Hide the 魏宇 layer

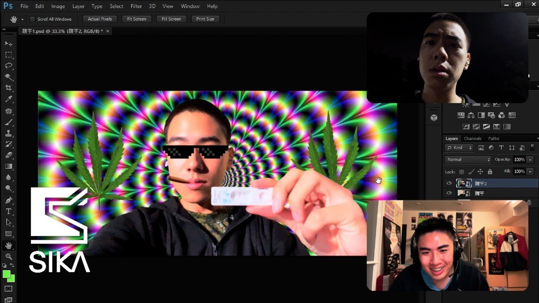(449, 193)
